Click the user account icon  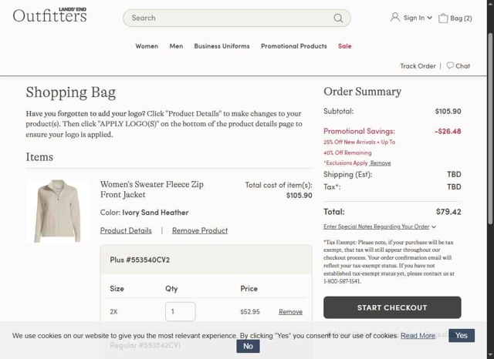point(394,17)
